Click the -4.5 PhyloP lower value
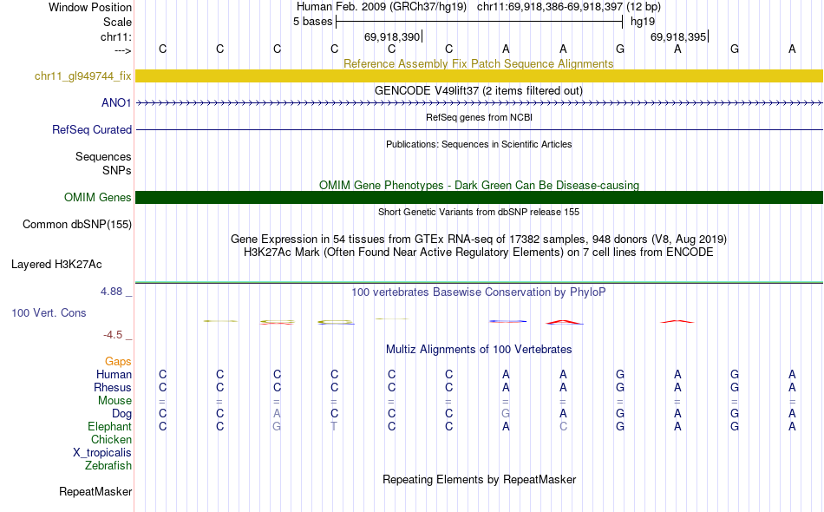This screenshot has width=824, height=512. click(113, 335)
